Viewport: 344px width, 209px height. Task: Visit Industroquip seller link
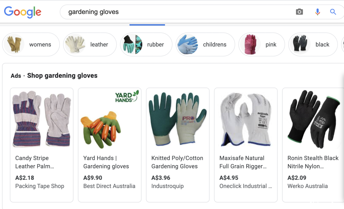[168, 186]
